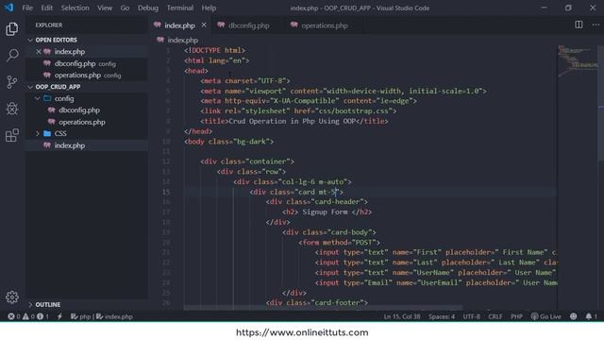The image size is (604, 340).
Task: Click the Go Live status bar button
Action: (545, 316)
